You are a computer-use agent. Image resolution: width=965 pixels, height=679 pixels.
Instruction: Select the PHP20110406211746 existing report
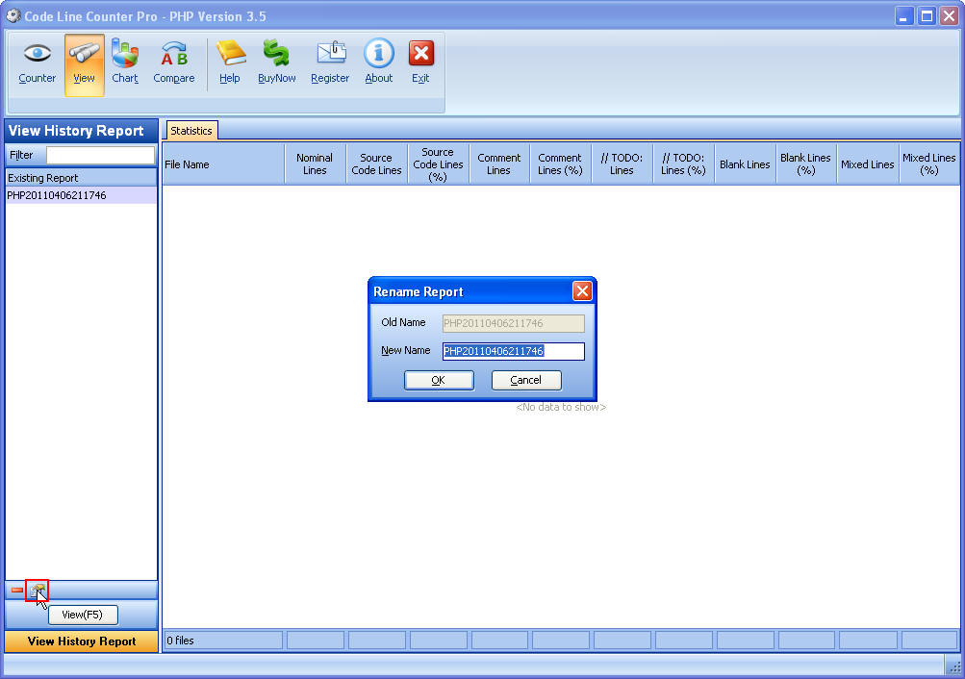[x=58, y=195]
